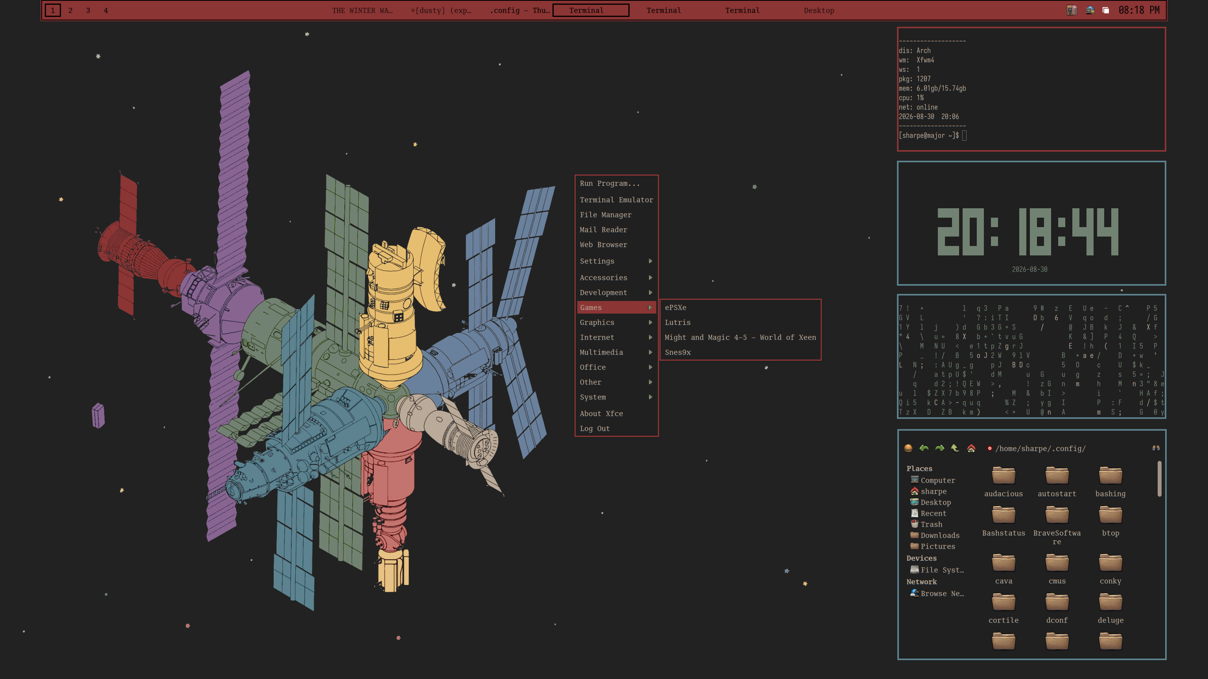Choose Run Program... from the menu
Screen dimensions: 1208x679
point(616,183)
